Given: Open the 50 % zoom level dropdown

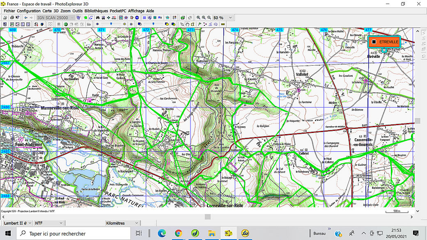Looking at the screenshot, I should [230, 18].
